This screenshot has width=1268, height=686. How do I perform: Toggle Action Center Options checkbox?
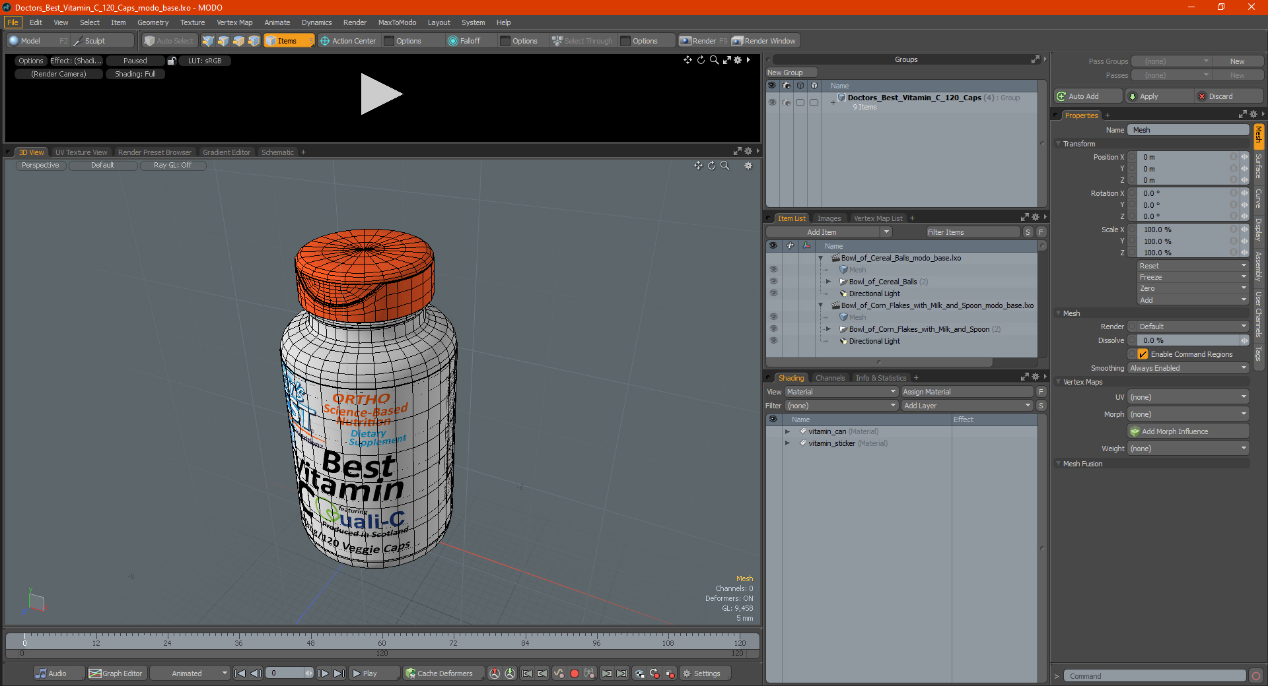coord(389,41)
